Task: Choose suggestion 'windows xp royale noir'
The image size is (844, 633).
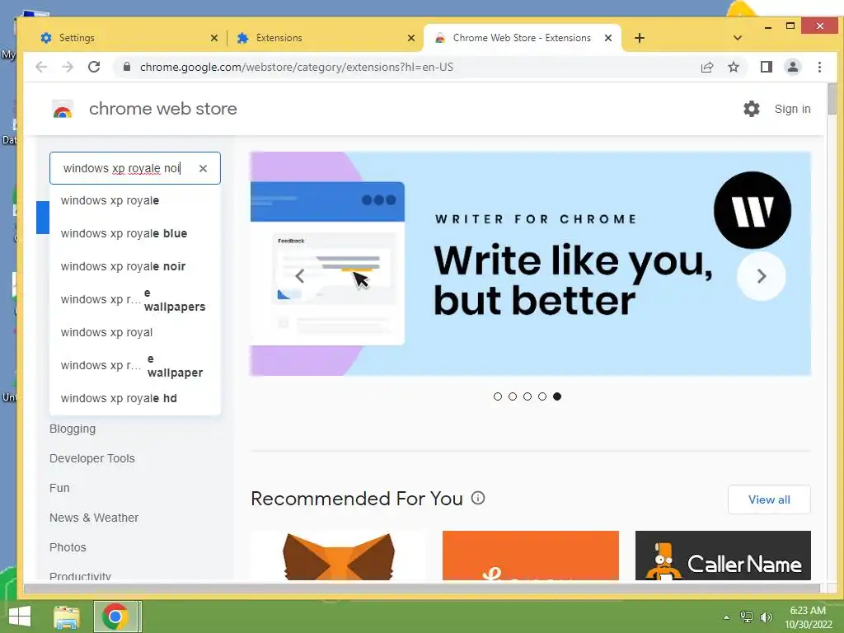Action: 134,266
